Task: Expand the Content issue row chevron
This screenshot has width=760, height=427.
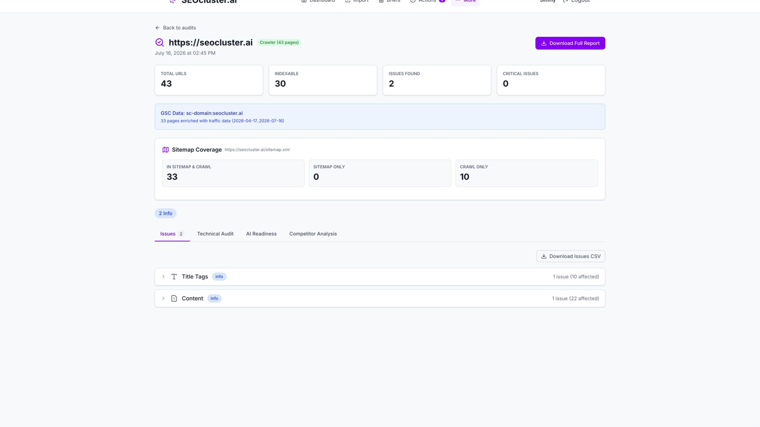Action: 163,298
